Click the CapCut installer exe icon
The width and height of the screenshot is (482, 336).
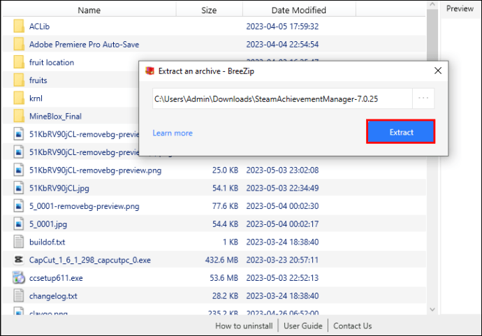tap(18, 260)
